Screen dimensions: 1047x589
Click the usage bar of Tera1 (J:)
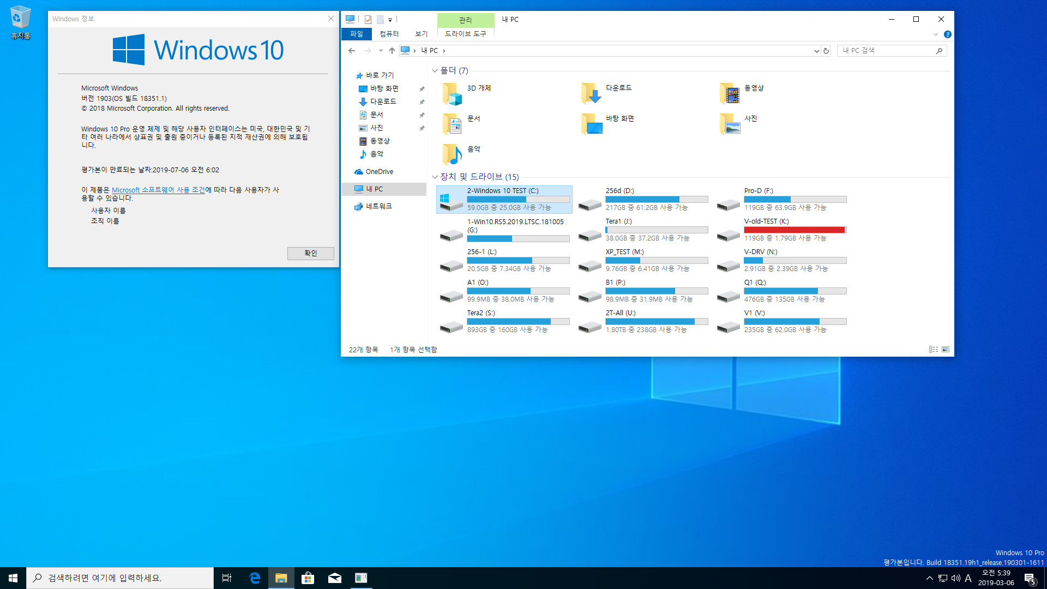coord(657,230)
